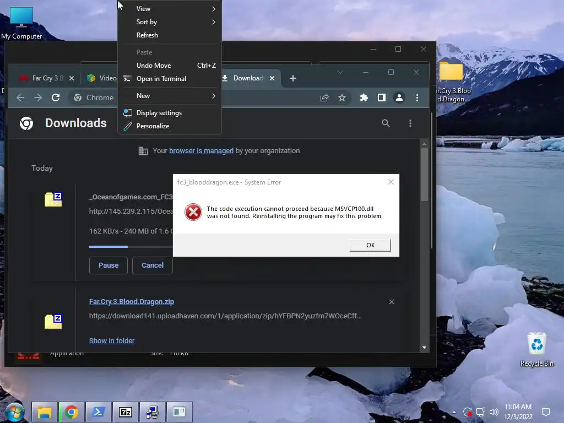Open the last taskbar window app
This screenshot has width=564, height=423.
(180, 412)
